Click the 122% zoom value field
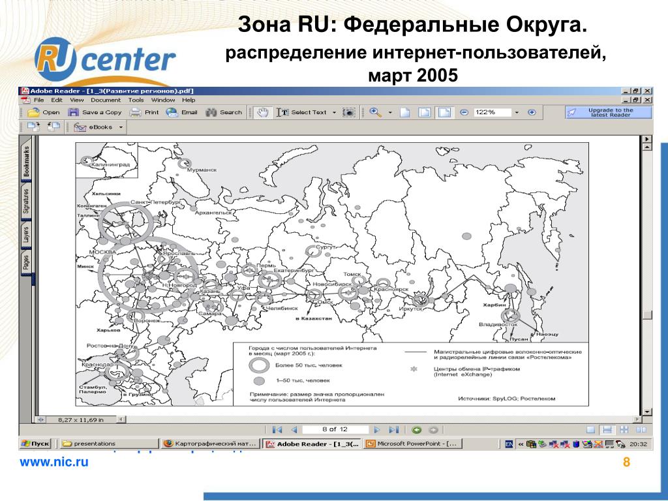 pos(492,112)
